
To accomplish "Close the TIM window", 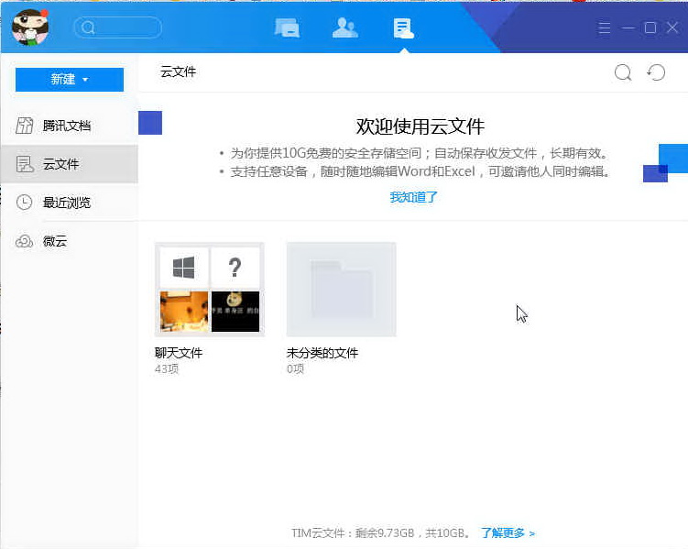I will tap(672, 27).
